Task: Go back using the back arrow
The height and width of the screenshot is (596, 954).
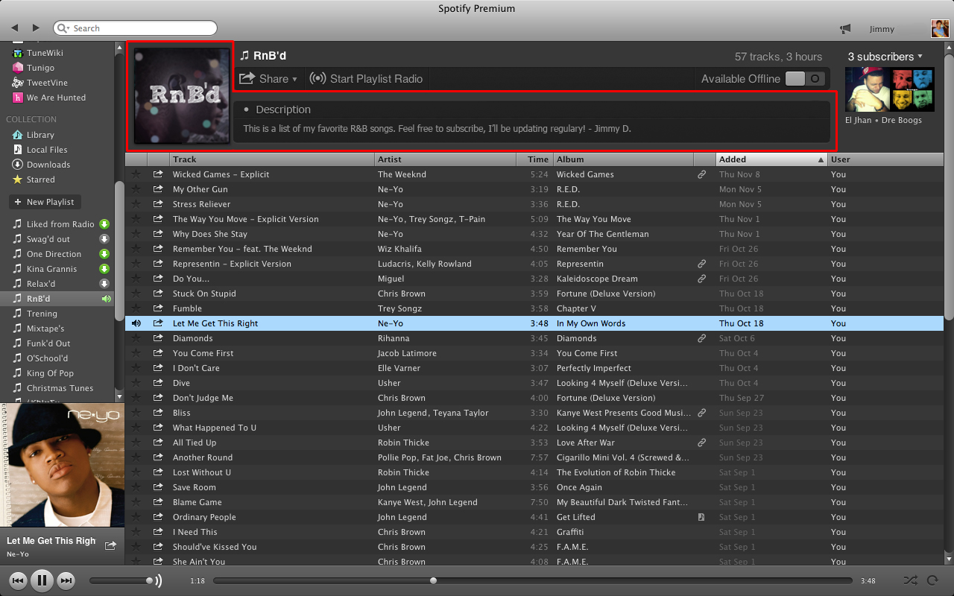Action: 14,28
